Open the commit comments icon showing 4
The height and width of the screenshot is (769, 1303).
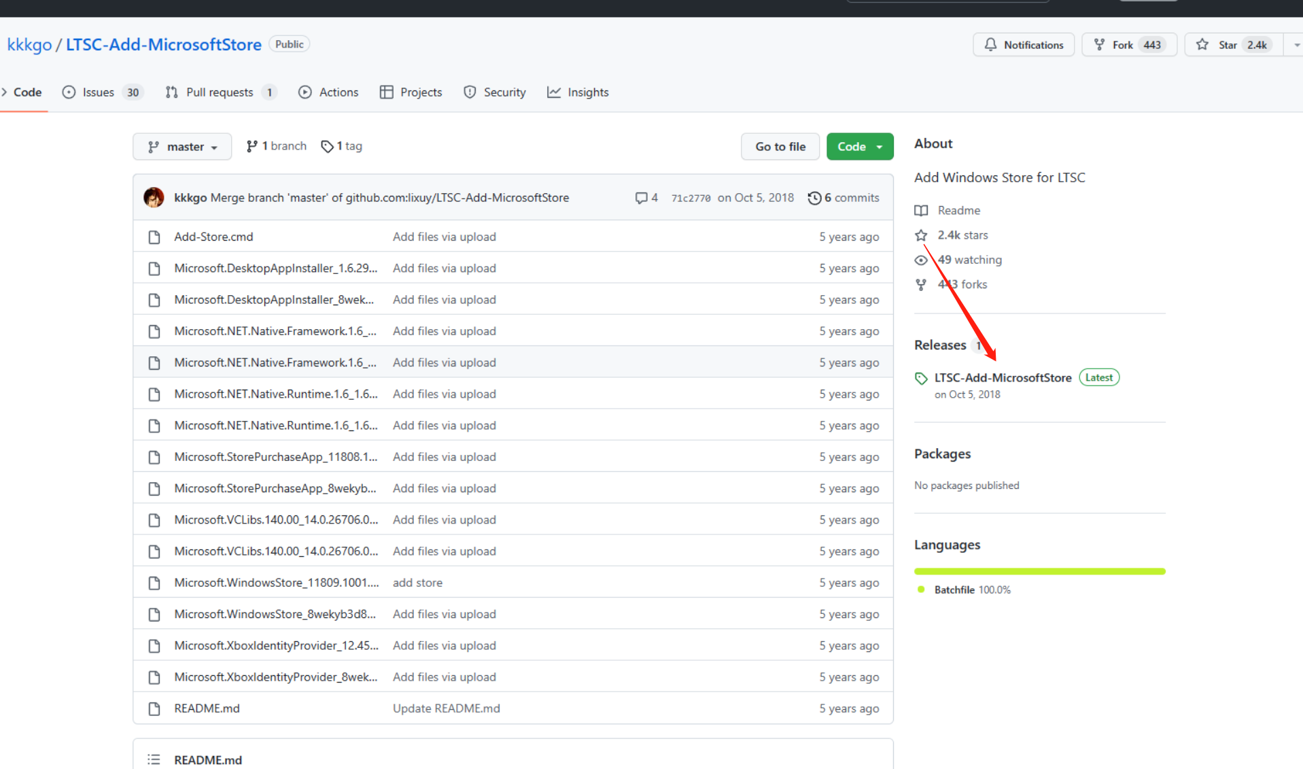[x=646, y=198]
